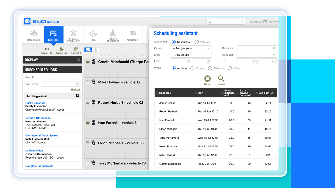Open the Hardy Solicitors job link
Viewport: 335px width, 188px height.
click(35, 103)
